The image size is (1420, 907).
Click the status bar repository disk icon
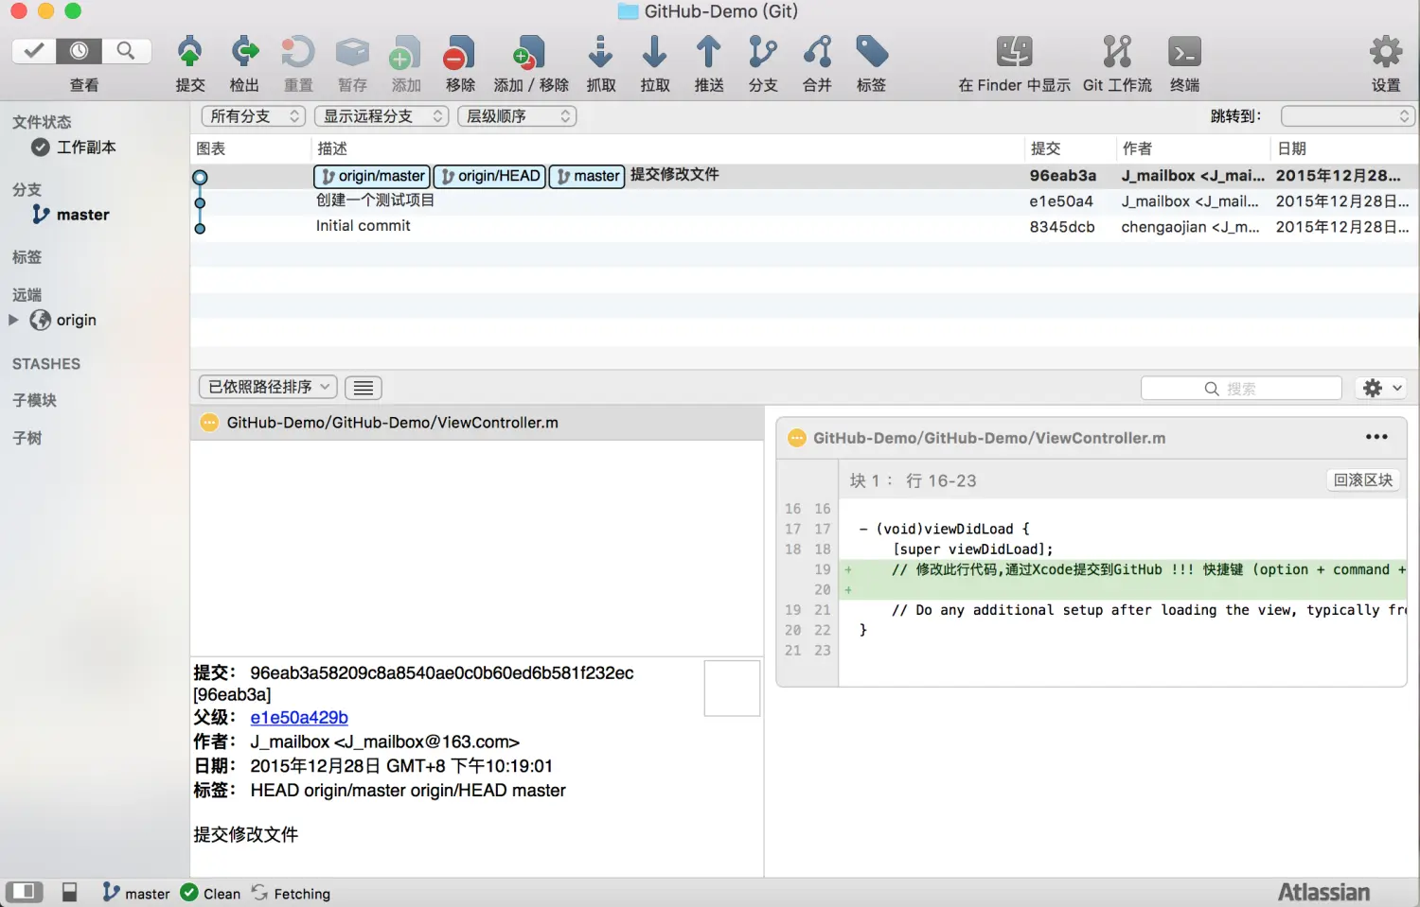(69, 892)
